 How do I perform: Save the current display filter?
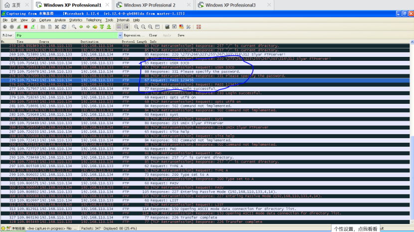click(181, 35)
